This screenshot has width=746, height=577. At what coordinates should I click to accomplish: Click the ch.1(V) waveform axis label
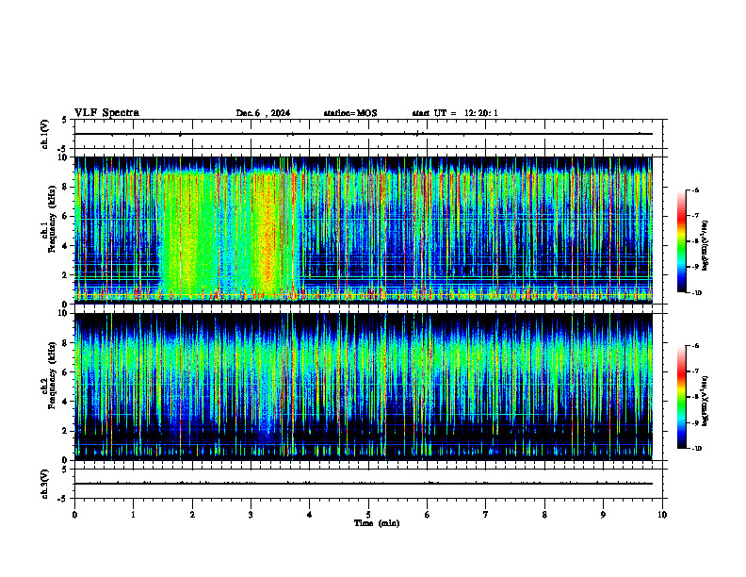click(x=45, y=134)
